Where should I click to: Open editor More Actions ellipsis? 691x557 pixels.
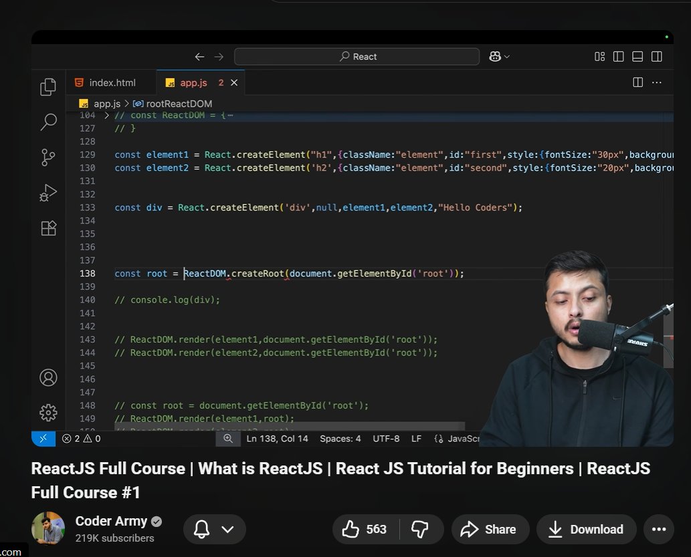657,82
